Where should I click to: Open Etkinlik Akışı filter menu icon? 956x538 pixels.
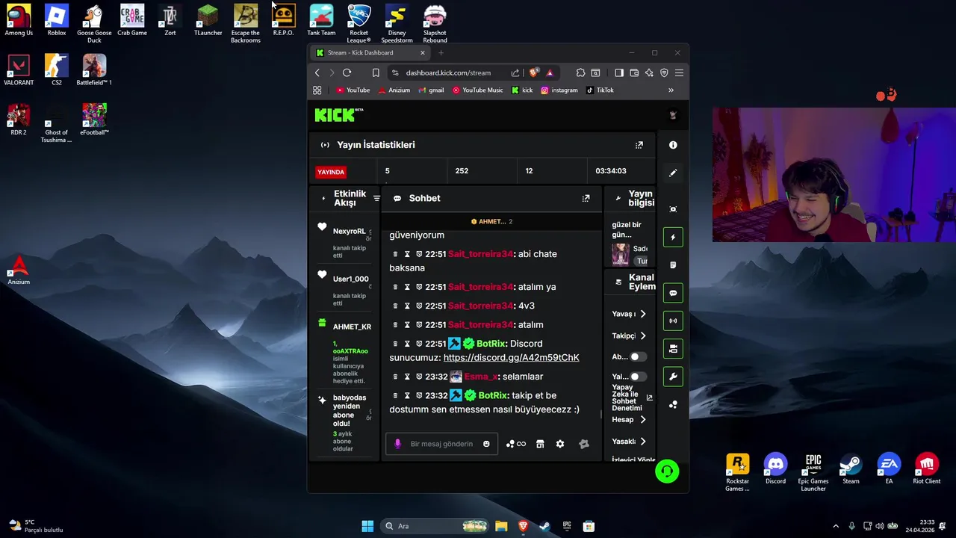[x=376, y=198]
